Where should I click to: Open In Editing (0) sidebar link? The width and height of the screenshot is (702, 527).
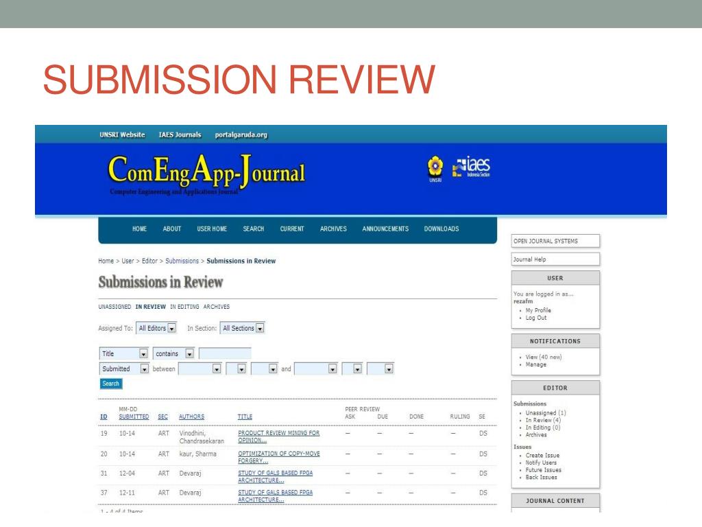(543, 428)
